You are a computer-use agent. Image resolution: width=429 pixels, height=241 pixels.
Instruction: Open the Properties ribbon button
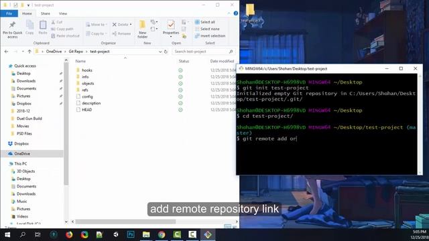171,28
